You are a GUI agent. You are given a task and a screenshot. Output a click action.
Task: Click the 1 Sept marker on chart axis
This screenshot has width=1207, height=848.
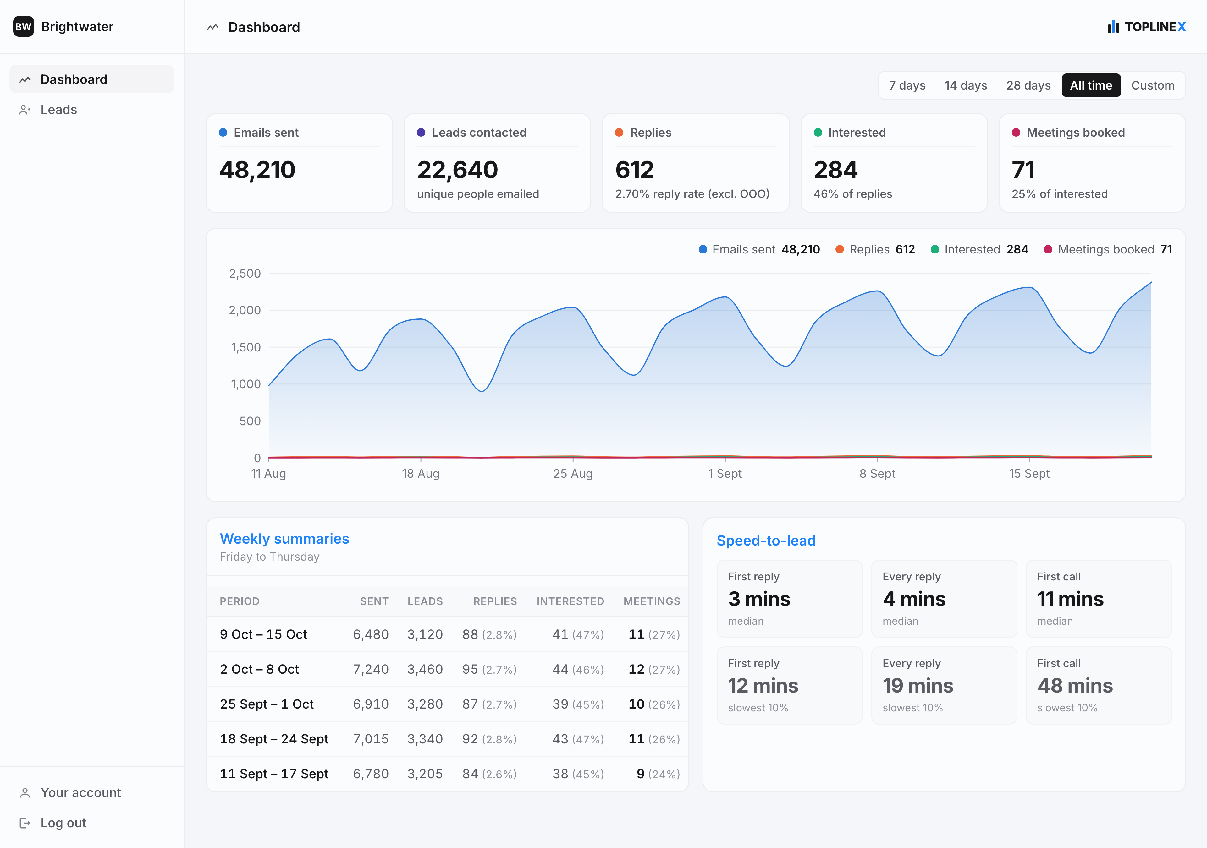coord(725,473)
